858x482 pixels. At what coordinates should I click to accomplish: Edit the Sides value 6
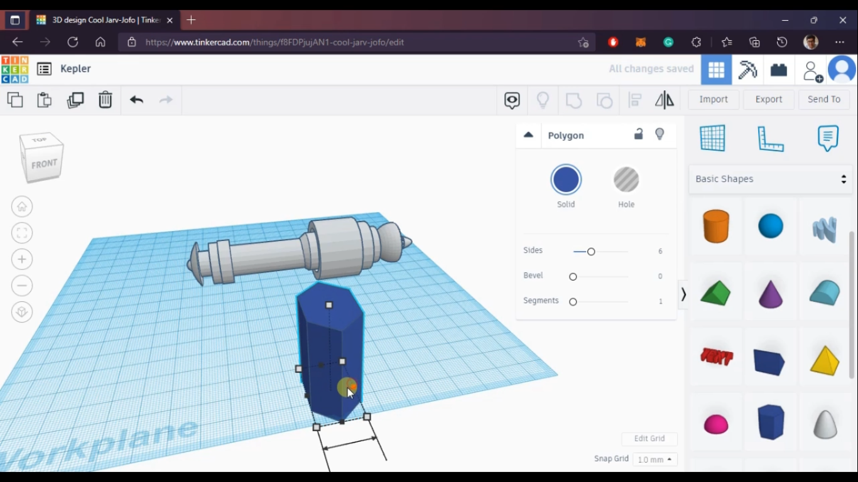click(x=660, y=251)
